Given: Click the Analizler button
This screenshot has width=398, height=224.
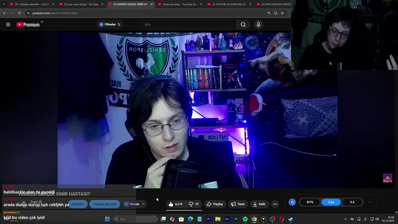Looking at the screenshot, I should (x=78, y=204).
